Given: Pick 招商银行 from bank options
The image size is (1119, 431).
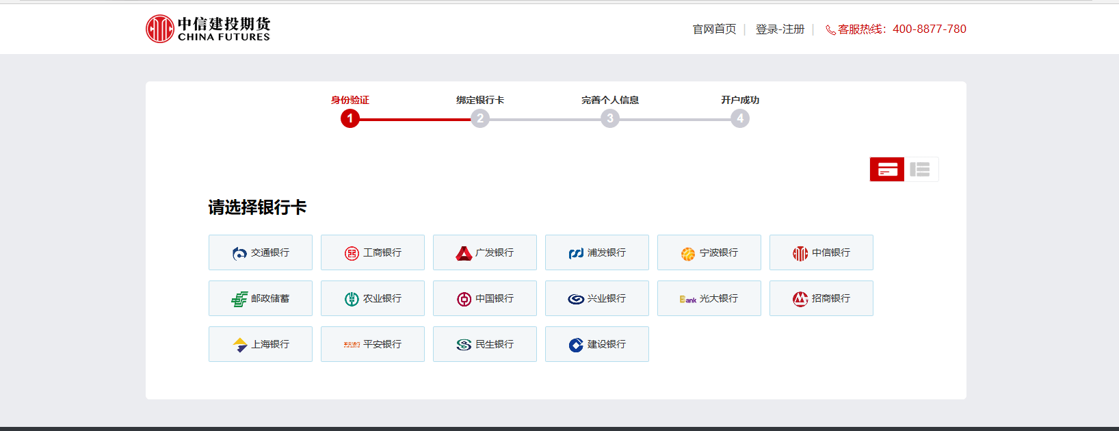Looking at the screenshot, I should [821, 298].
